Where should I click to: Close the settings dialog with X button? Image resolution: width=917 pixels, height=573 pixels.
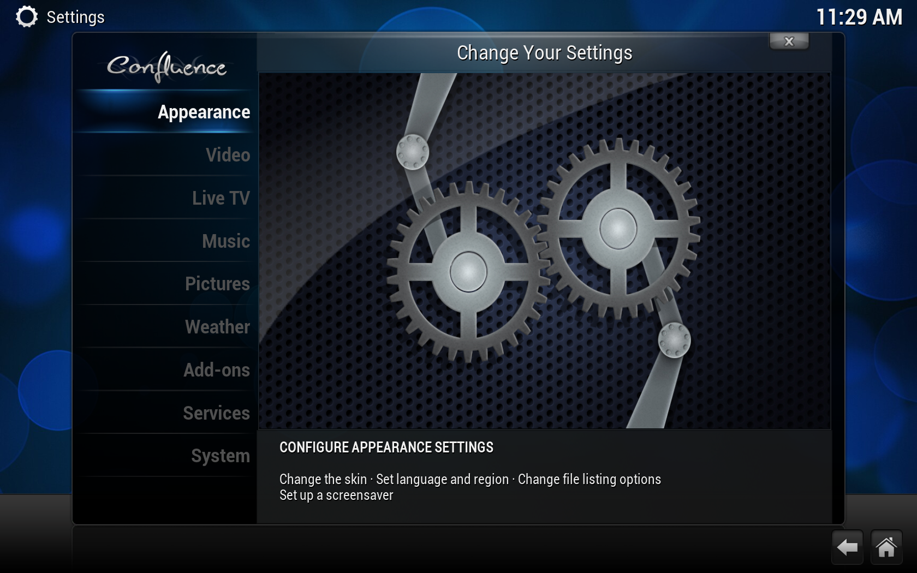tap(789, 41)
